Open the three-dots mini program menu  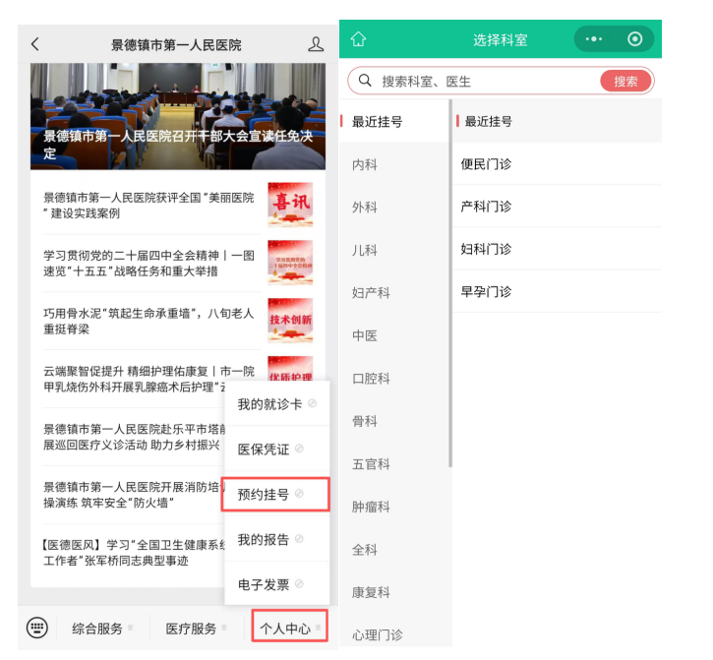point(593,39)
